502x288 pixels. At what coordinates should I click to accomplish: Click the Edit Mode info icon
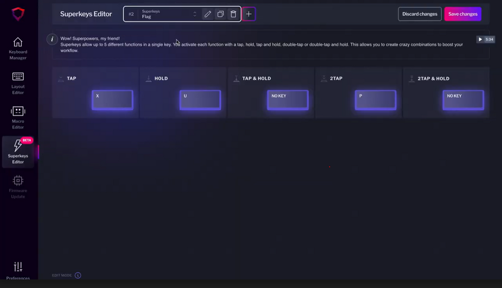pyautogui.click(x=77, y=275)
